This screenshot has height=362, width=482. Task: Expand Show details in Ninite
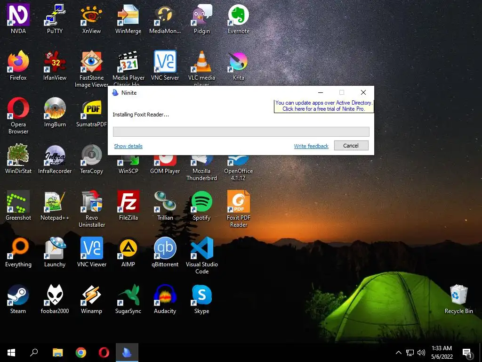click(128, 146)
